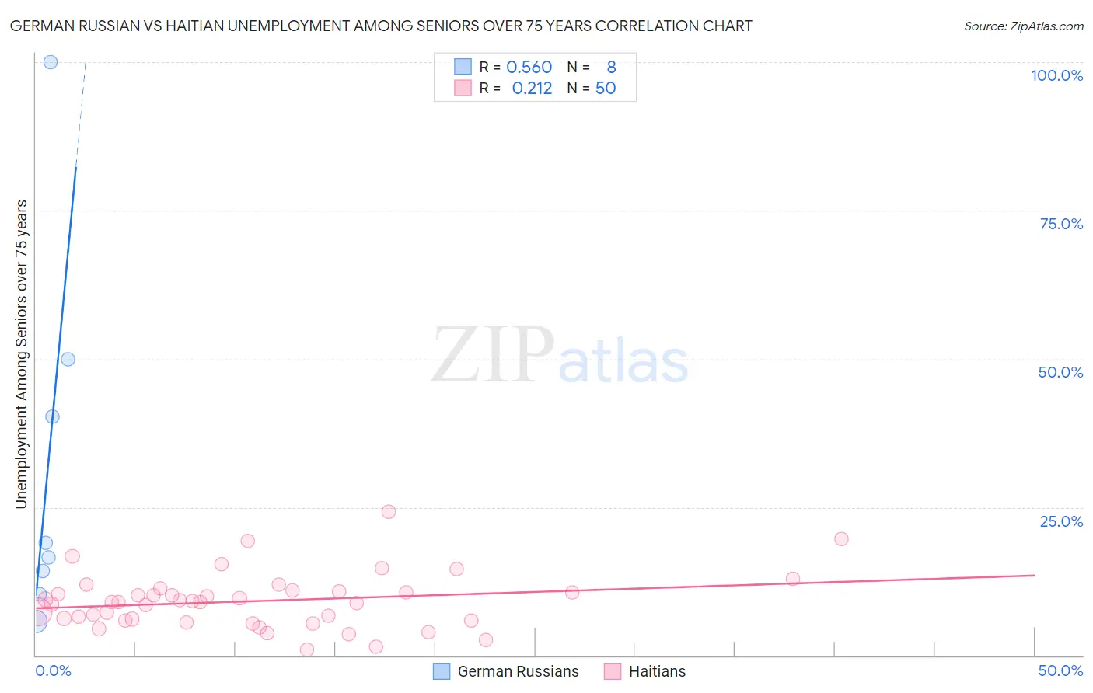Image resolution: width=1093 pixels, height=693 pixels.
Task: Click the German Russians blue legend swatch
Action: click(x=442, y=671)
